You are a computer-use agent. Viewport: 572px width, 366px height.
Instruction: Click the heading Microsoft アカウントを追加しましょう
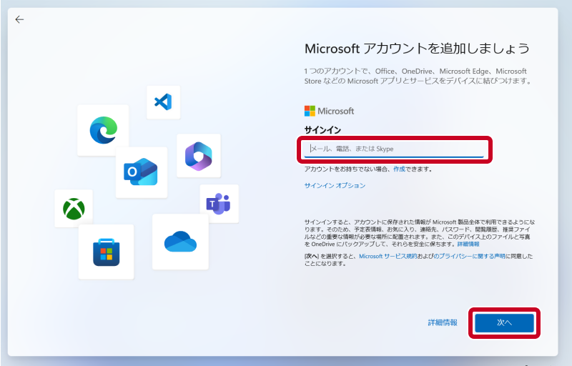[x=417, y=49]
